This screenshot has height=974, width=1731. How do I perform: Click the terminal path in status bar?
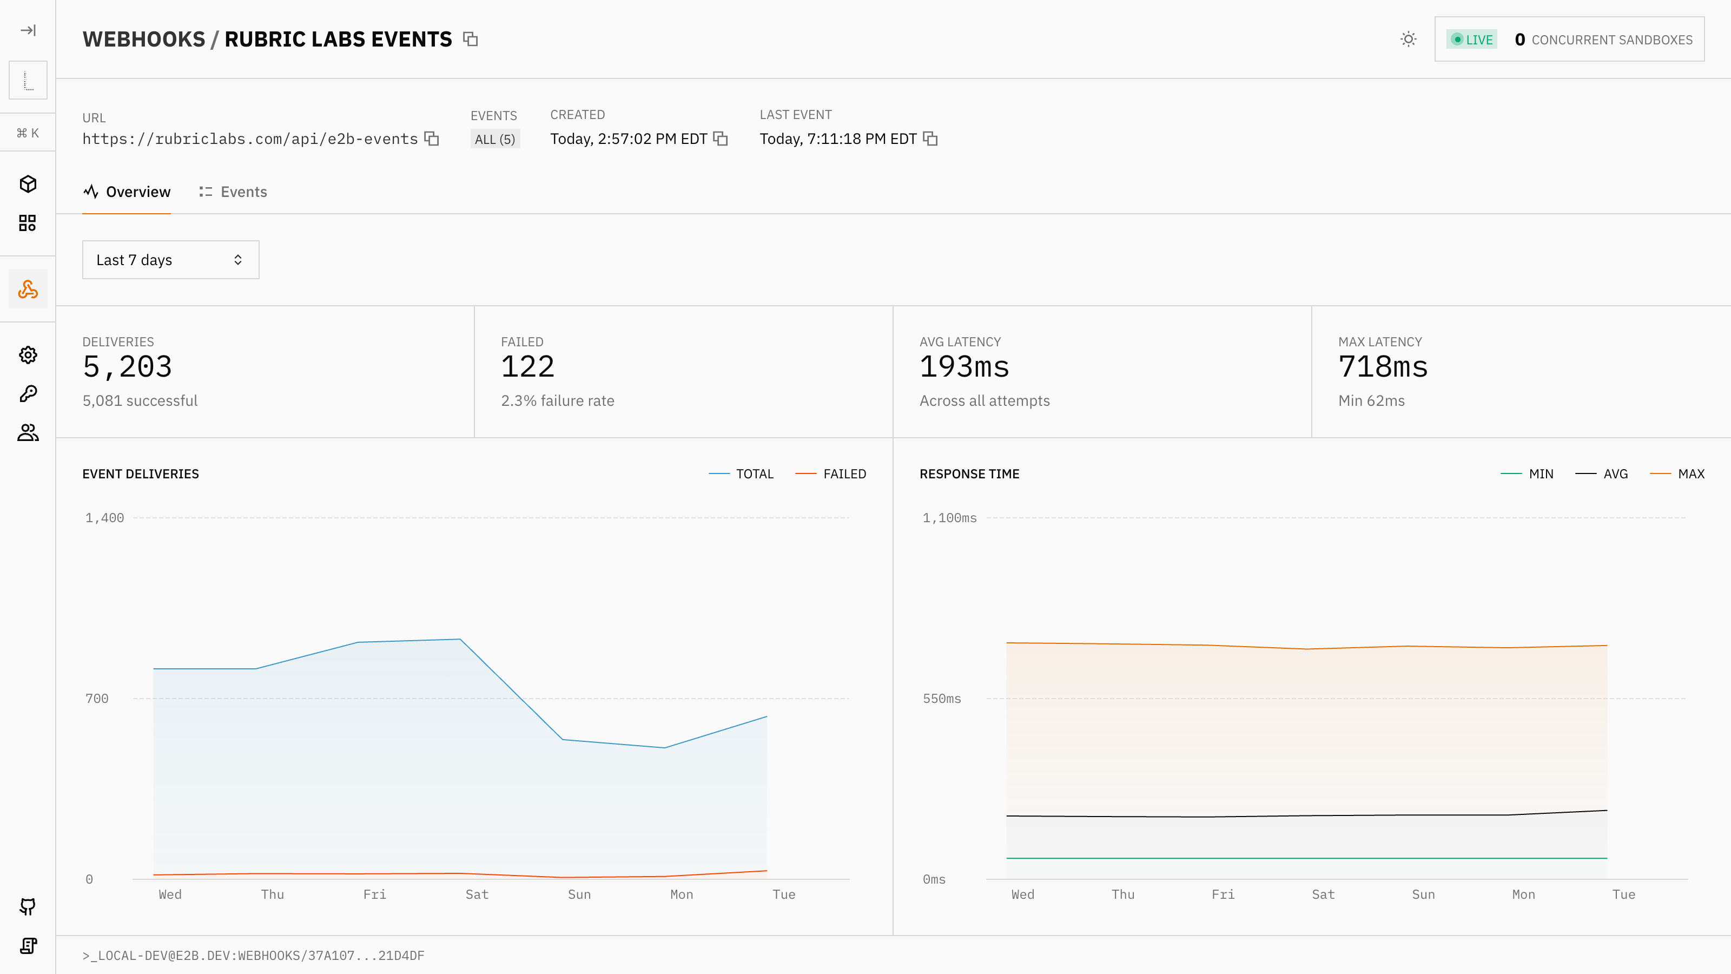pyautogui.click(x=253, y=955)
